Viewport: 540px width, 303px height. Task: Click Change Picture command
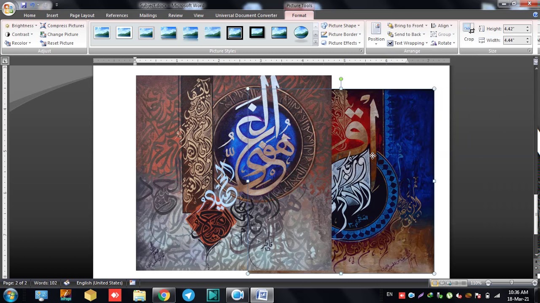59,35
